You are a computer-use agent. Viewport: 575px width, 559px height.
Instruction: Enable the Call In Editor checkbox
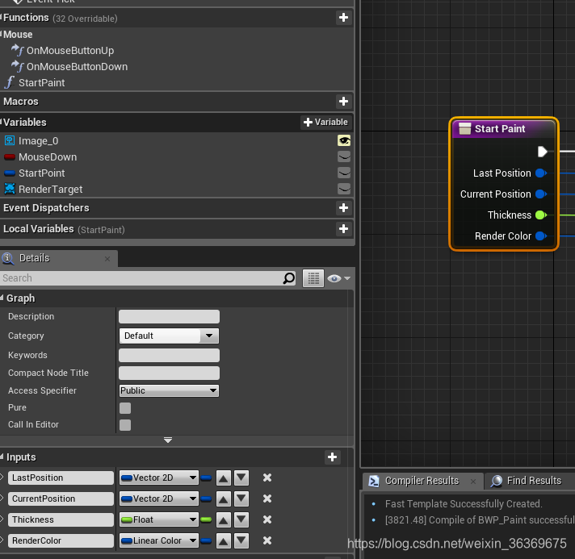tap(125, 425)
